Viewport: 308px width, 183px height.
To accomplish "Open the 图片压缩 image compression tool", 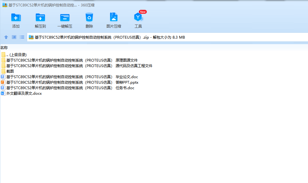I will [x=114, y=17].
